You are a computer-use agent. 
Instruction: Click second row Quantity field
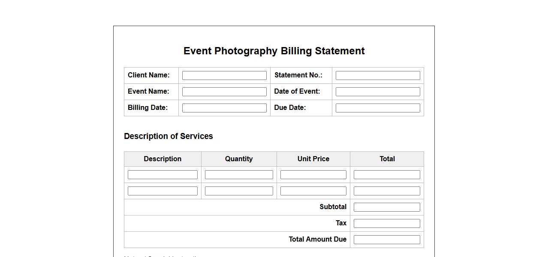(239, 191)
